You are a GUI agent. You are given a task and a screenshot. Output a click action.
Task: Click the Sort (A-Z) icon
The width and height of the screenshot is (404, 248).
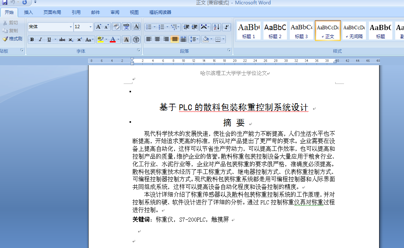pyautogui.click(x=217, y=27)
